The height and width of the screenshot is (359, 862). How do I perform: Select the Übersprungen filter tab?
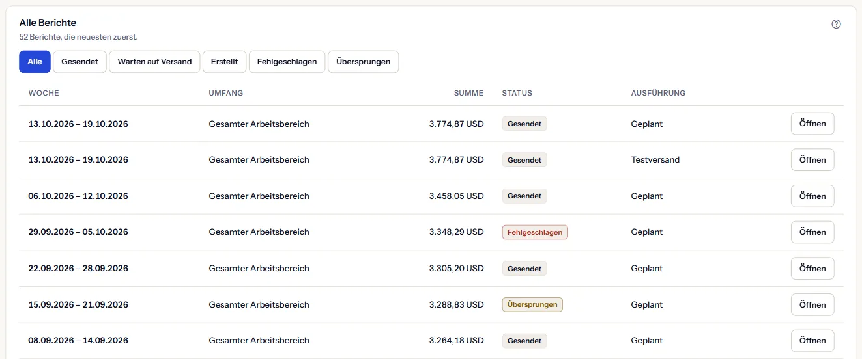tap(363, 62)
